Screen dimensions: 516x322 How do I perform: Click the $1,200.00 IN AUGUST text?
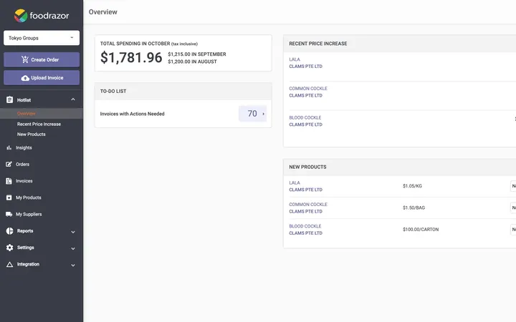pos(192,62)
